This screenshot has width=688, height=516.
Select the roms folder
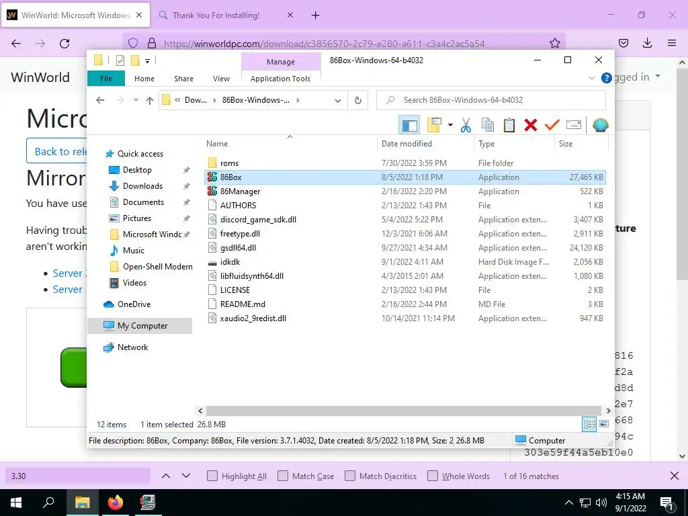pos(404,163)
